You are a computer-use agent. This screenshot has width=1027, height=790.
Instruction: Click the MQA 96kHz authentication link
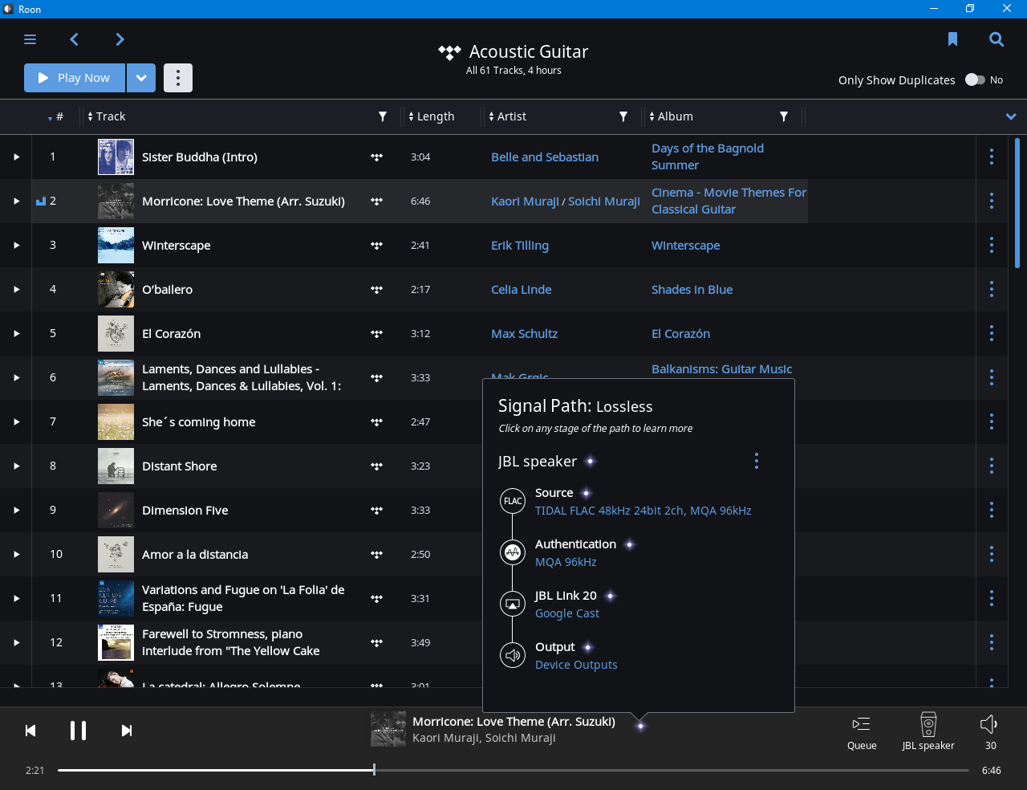(x=566, y=562)
